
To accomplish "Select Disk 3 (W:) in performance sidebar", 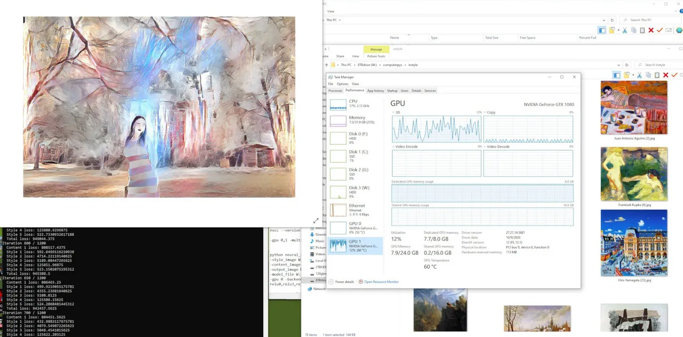I will click(x=354, y=191).
